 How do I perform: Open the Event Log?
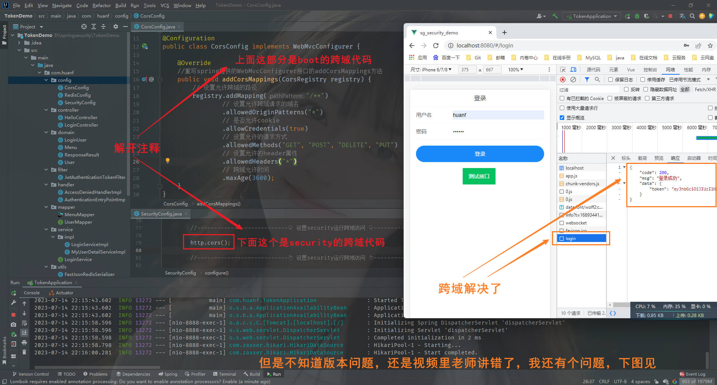(x=693, y=374)
